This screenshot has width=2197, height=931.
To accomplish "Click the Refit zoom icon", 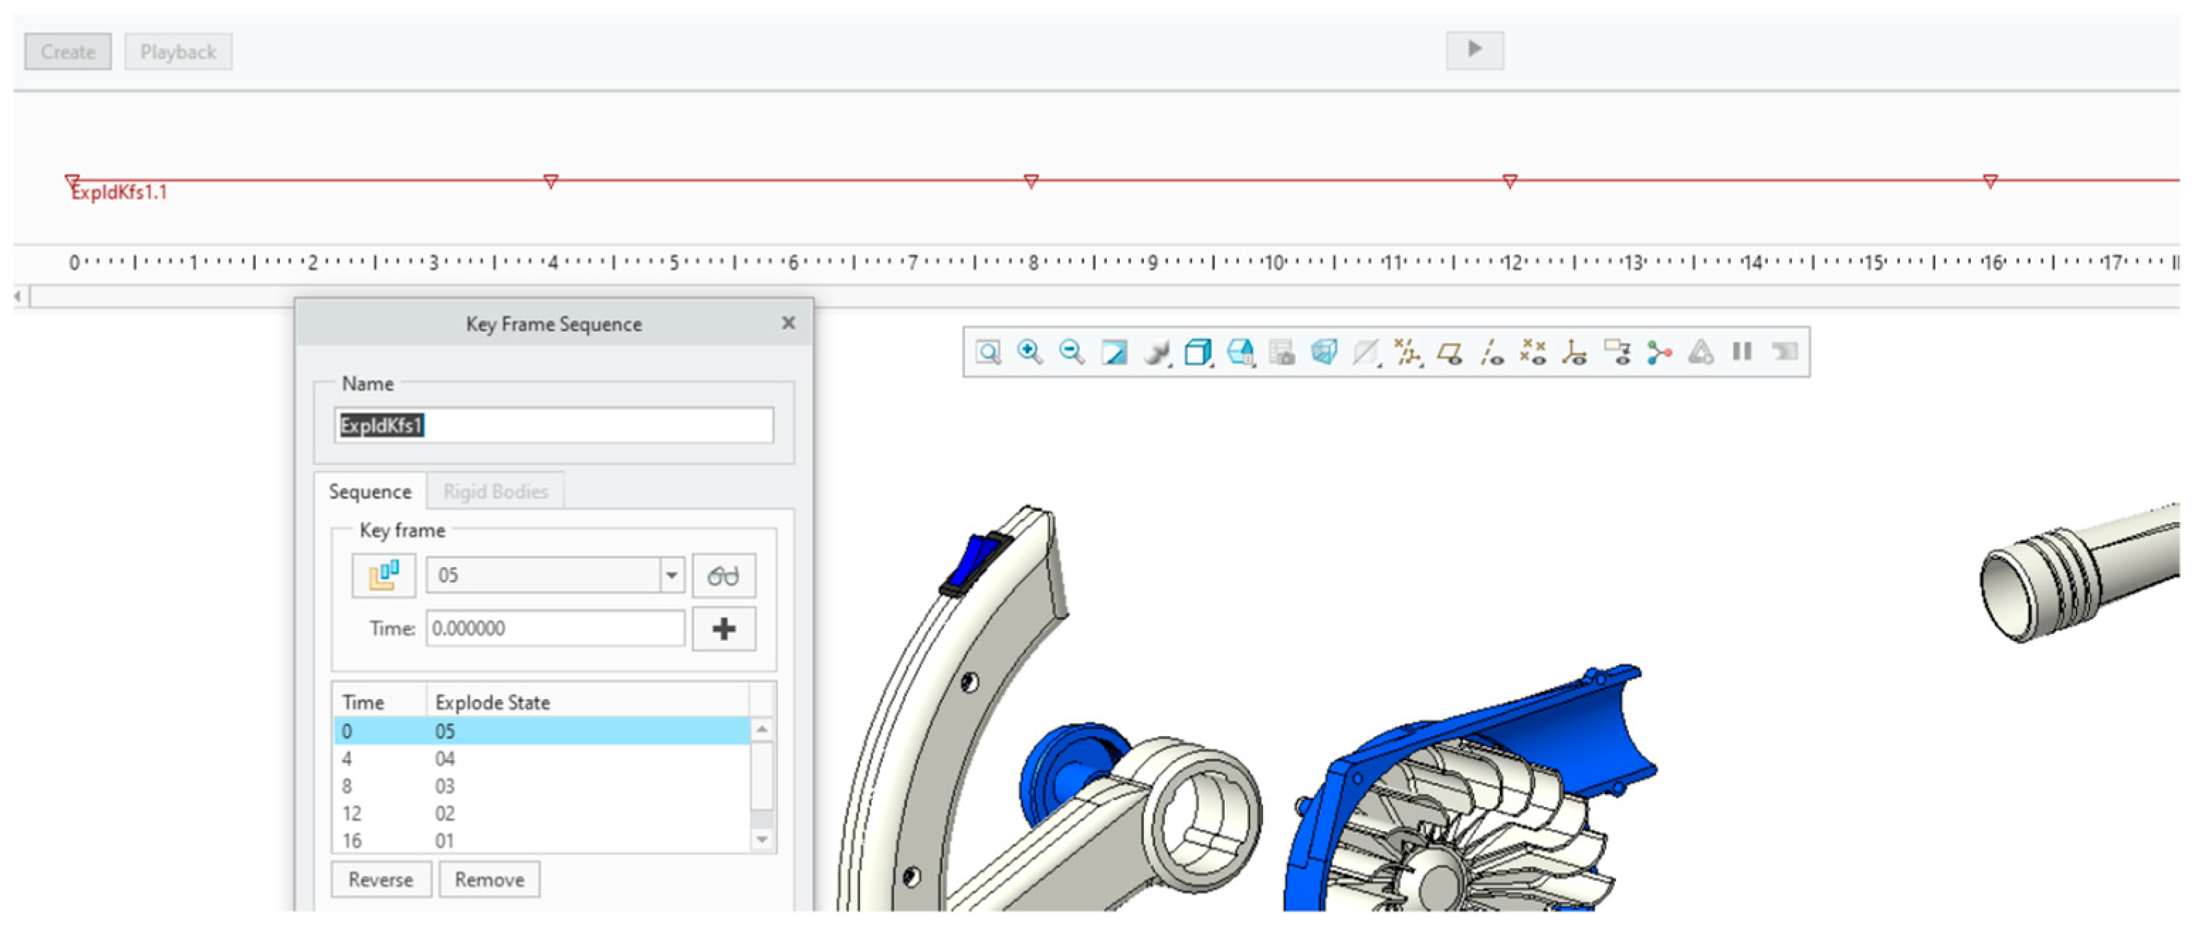I will tap(988, 352).
